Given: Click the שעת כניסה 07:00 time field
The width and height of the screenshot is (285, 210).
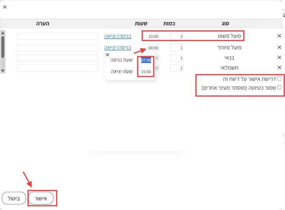Looking at the screenshot, I should tap(146, 60).
